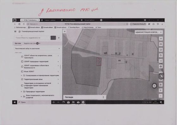Screen dimensions: 177x125
Task: Expand the Легенда panel
Action: (x=85, y=97)
